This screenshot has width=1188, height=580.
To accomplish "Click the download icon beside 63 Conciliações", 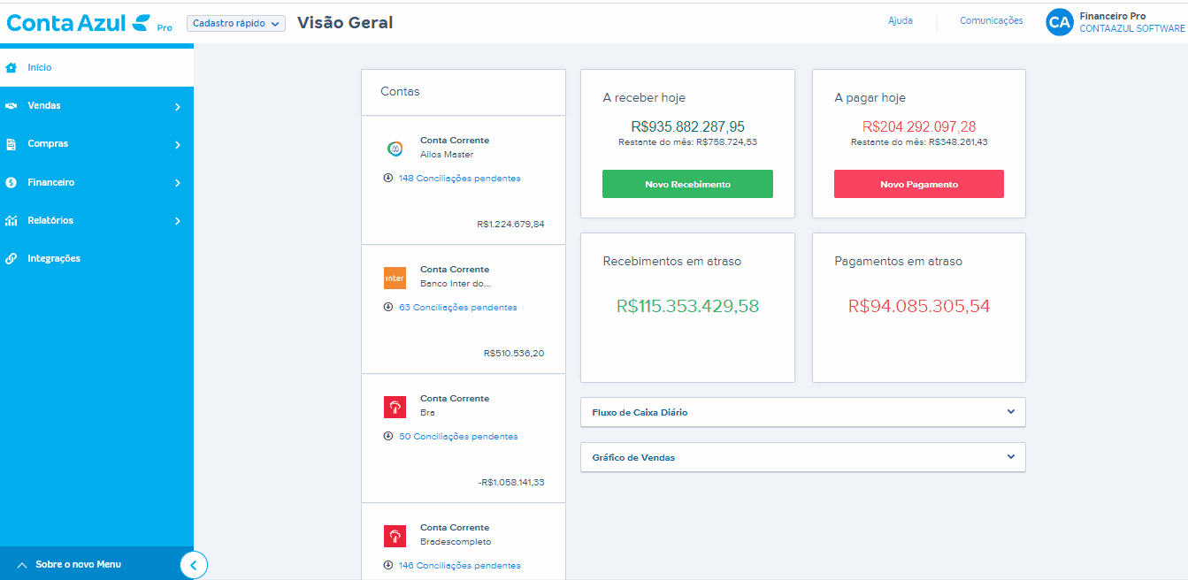I will pyautogui.click(x=387, y=307).
